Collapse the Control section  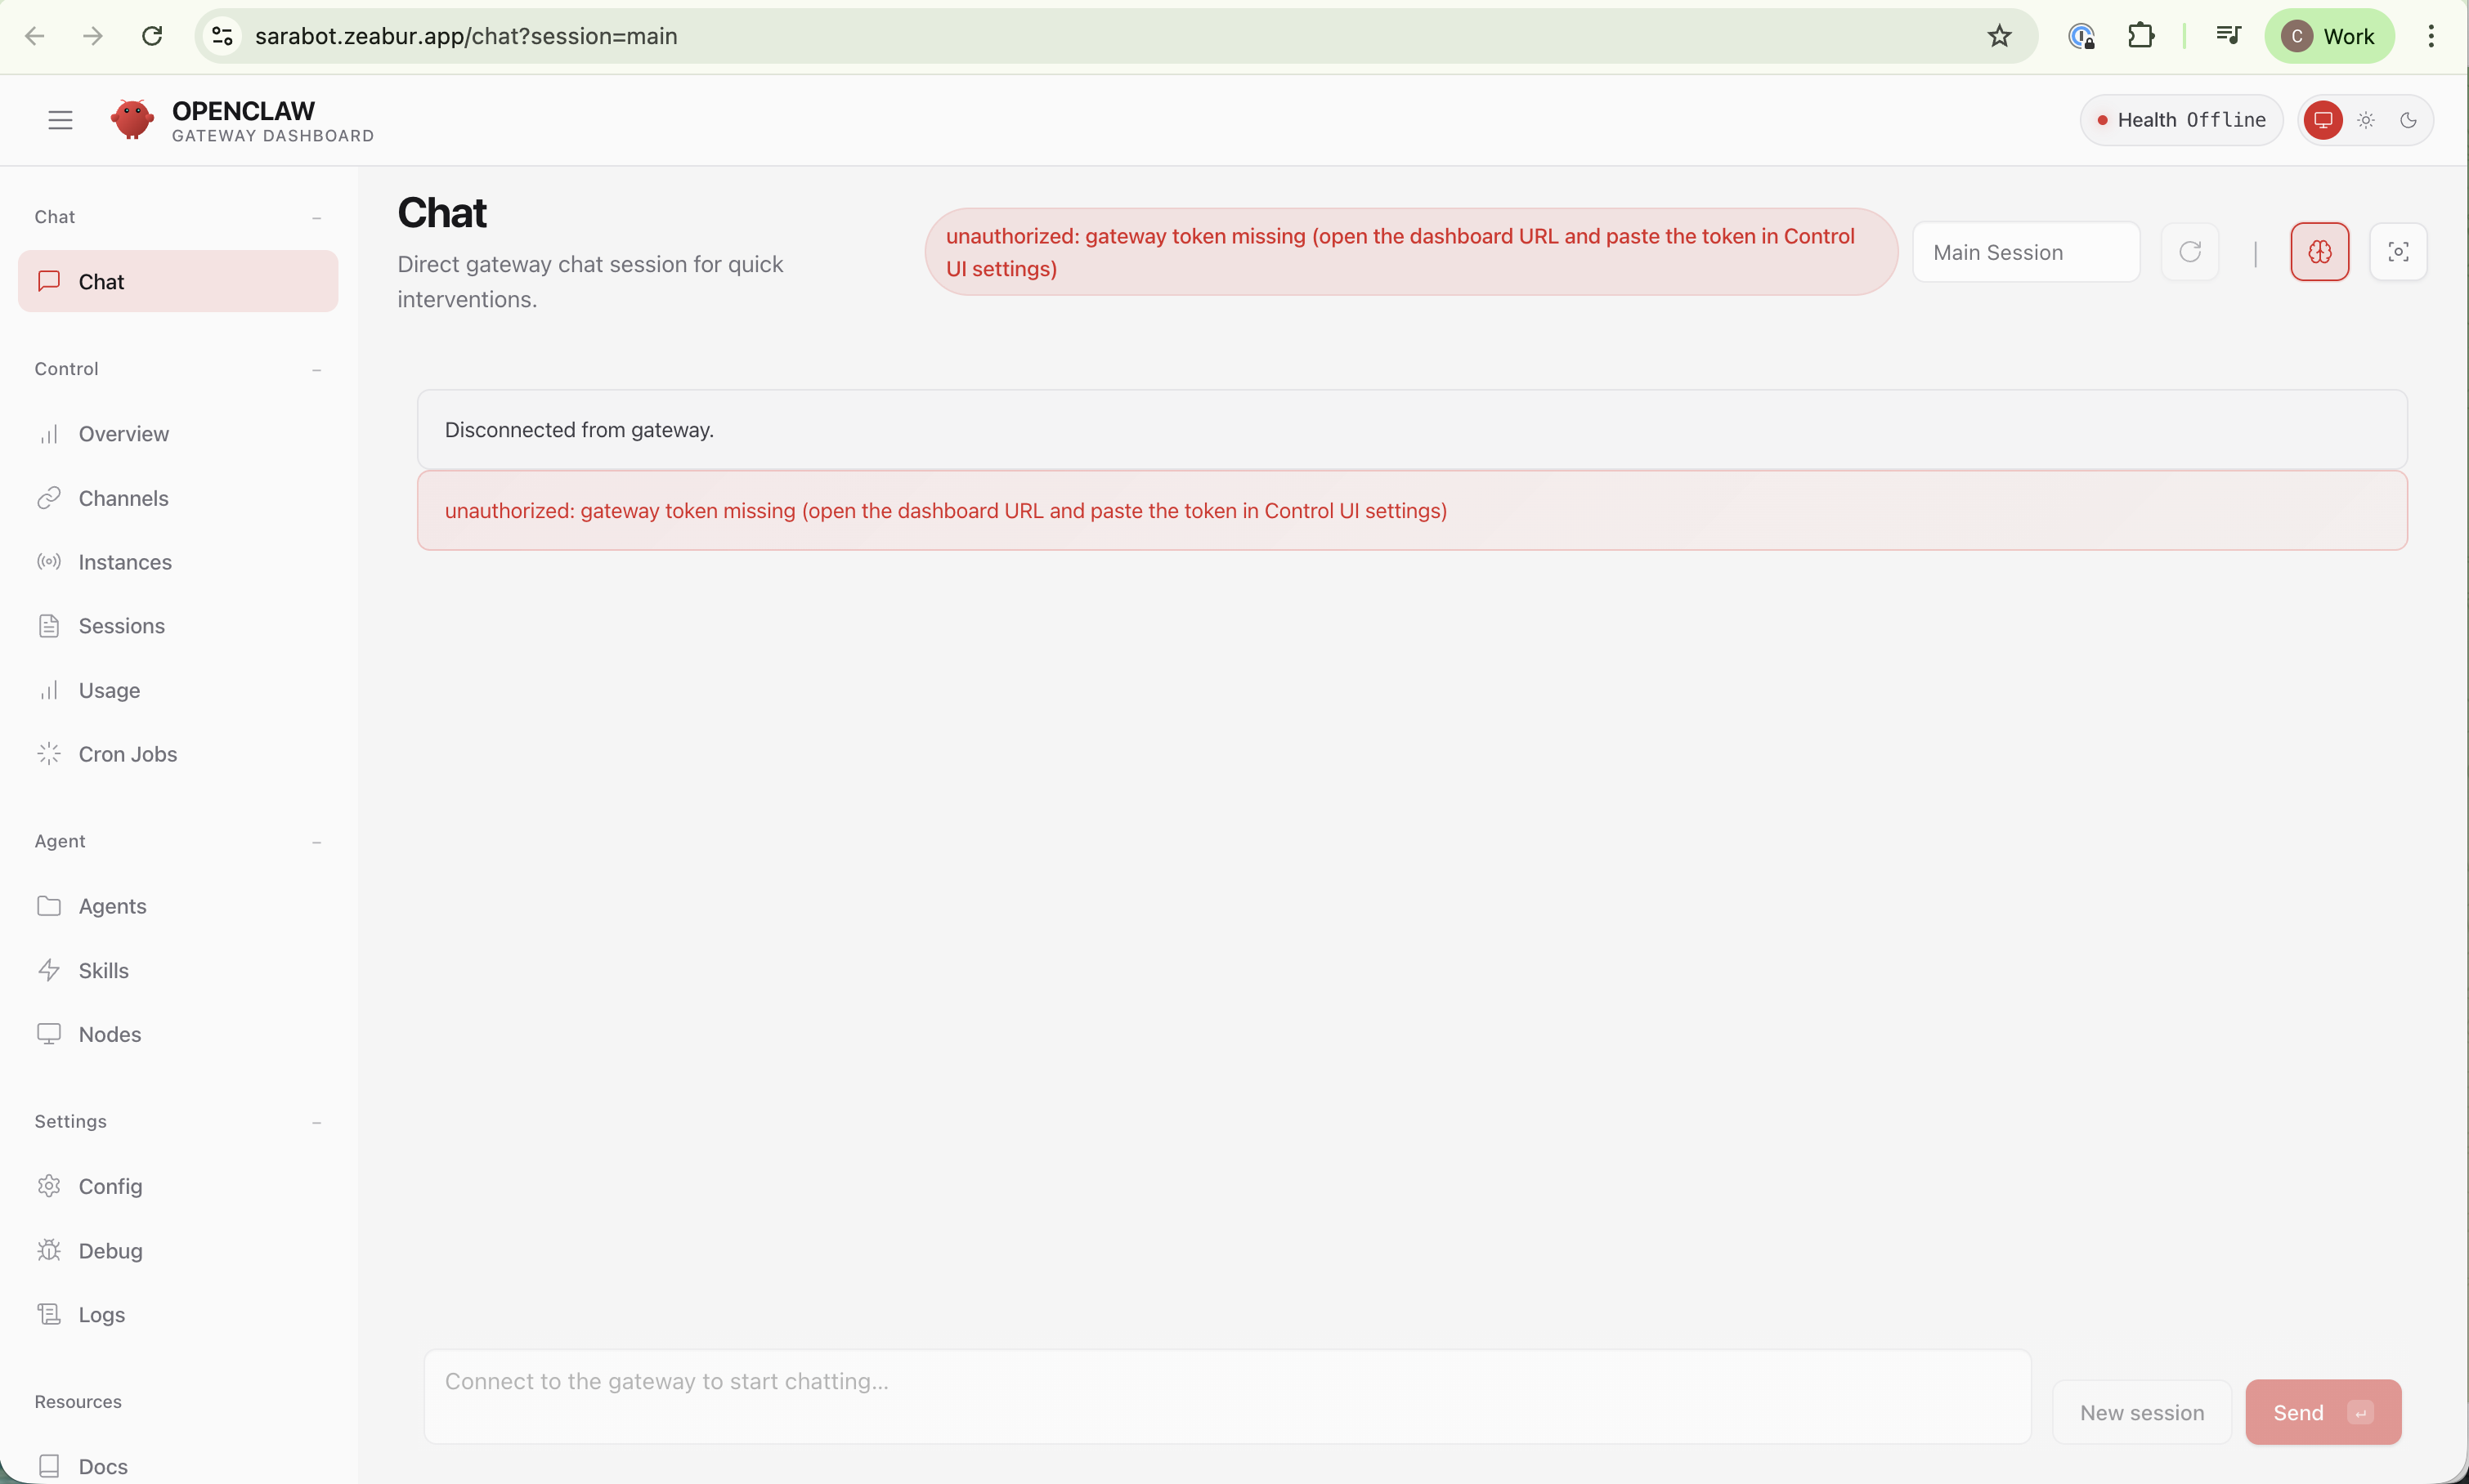[x=316, y=369]
